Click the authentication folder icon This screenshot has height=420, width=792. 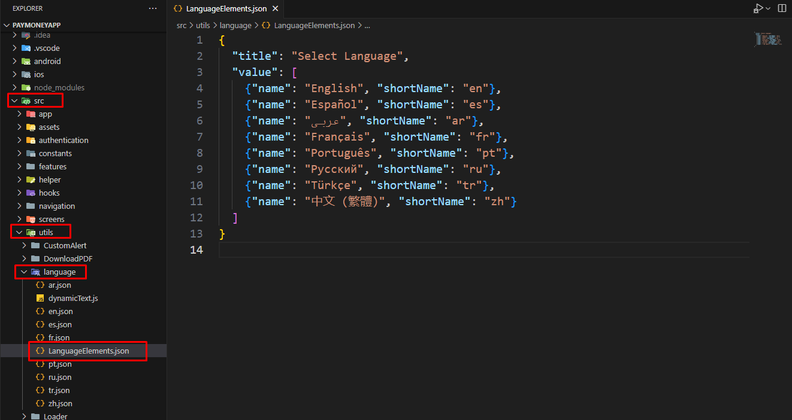[x=31, y=140]
